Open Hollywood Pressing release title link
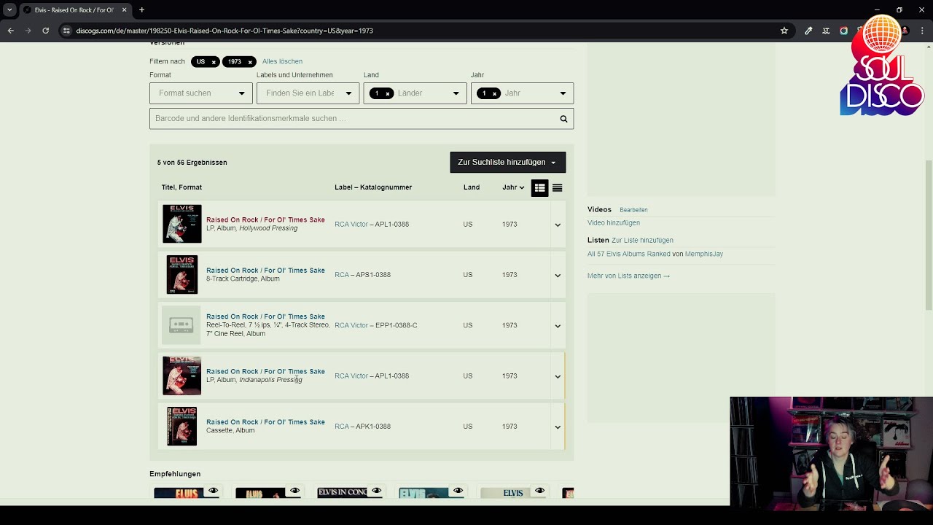Image resolution: width=933 pixels, height=525 pixels. tap(265, 219)
